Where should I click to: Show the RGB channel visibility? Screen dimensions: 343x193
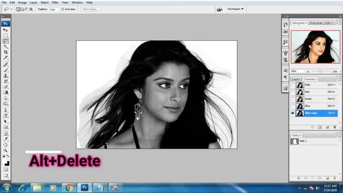293,85
